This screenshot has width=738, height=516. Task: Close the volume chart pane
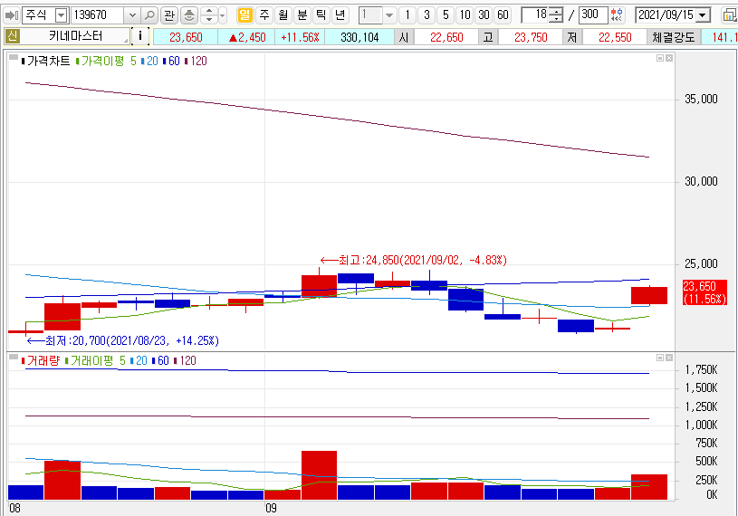pos(669,358)
